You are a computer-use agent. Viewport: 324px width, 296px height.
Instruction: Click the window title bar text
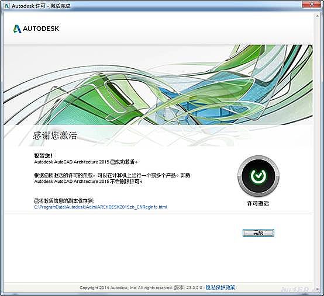41,6
